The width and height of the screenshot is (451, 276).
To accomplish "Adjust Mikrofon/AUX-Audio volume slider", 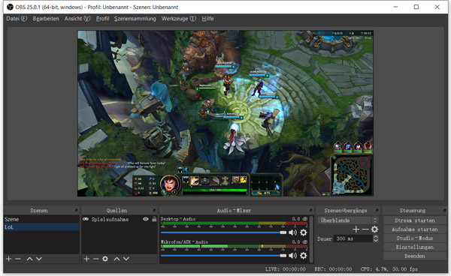I will [224, 255].
